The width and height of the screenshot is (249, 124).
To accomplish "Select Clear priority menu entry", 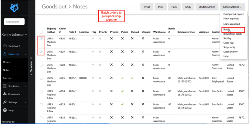I will [x=230, y=52].
